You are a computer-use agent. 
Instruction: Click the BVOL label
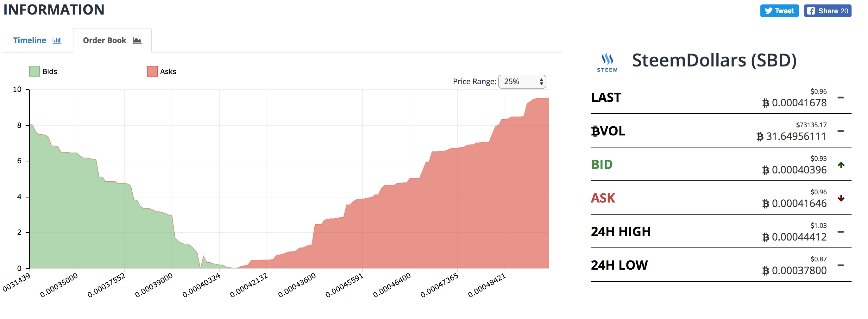coord(608,131)
